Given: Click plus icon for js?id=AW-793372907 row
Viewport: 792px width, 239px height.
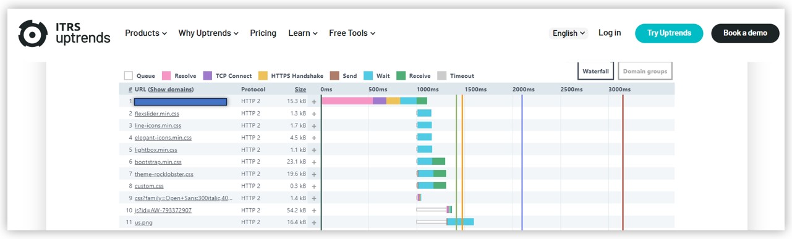Looking at the screenshot, I should [314, 211].
